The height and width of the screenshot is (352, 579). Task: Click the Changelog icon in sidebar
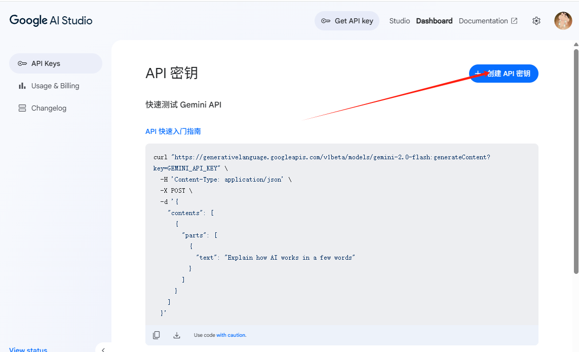coord(22,108)
